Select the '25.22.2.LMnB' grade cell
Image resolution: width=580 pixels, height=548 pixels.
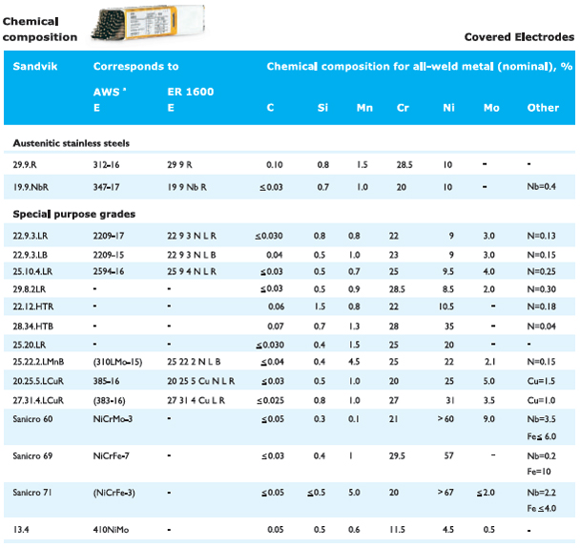[38, 362]
